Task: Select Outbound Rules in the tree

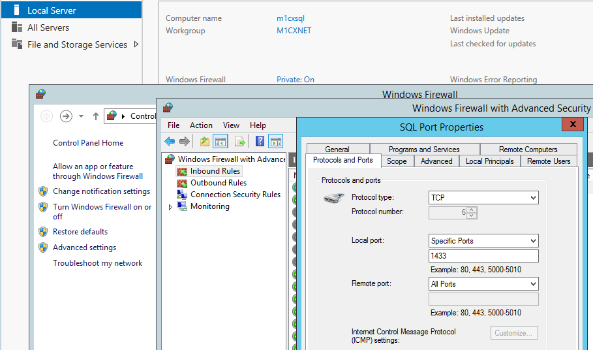Action: point(218,183)
